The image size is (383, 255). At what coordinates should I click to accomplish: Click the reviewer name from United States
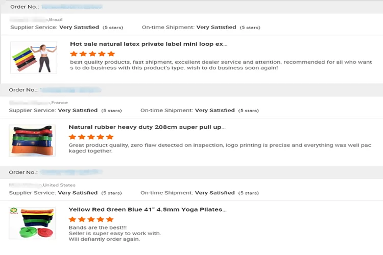[x=26, y=185]
